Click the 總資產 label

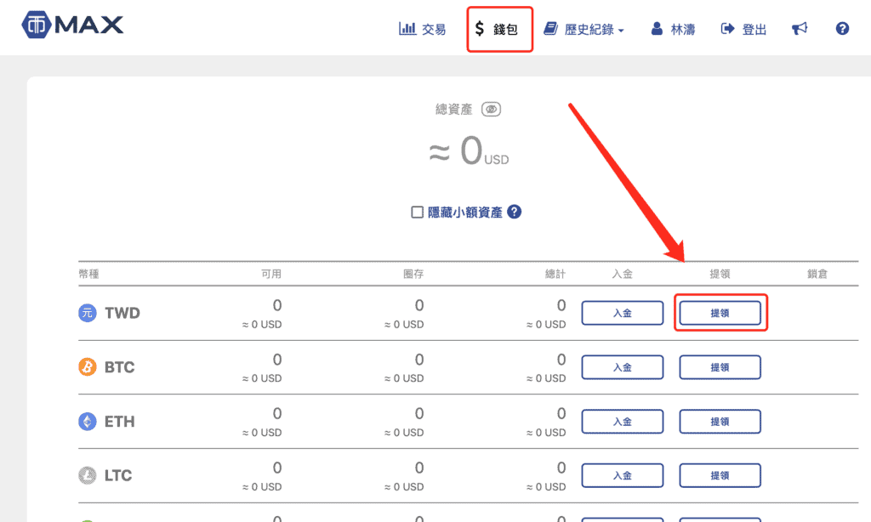click(x=454, y=110)
